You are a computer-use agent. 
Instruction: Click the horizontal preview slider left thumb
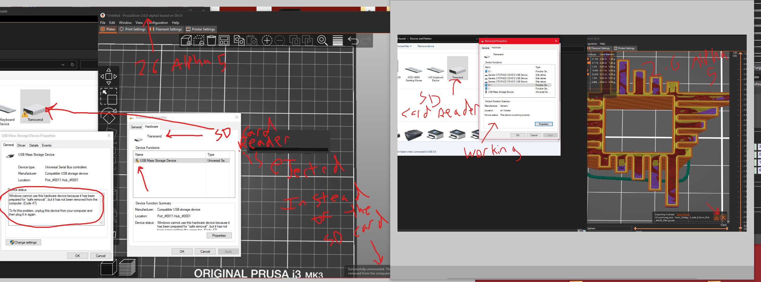[635, 228]
